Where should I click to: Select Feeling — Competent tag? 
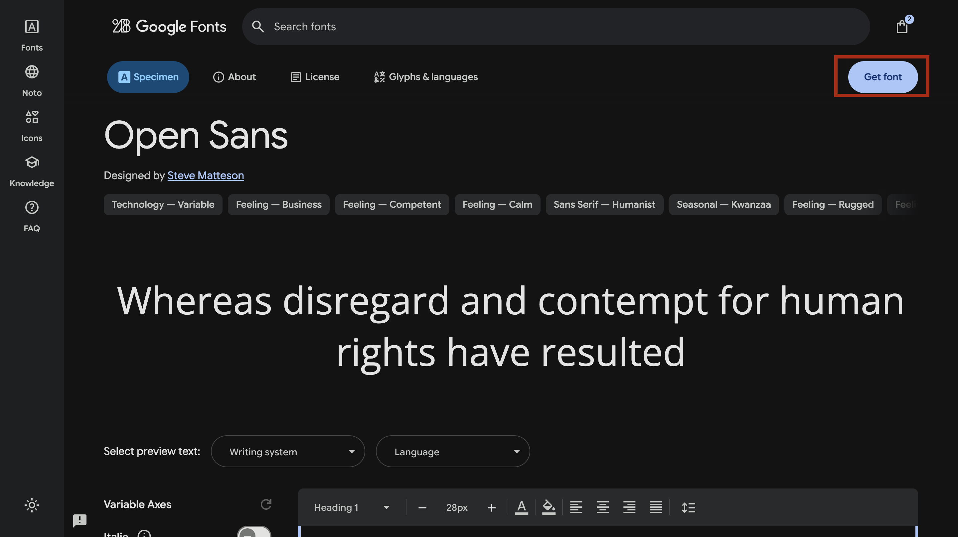[392, 204]
